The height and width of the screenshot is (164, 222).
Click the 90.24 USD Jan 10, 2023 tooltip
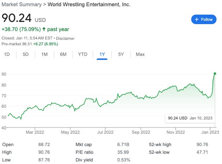190,118
